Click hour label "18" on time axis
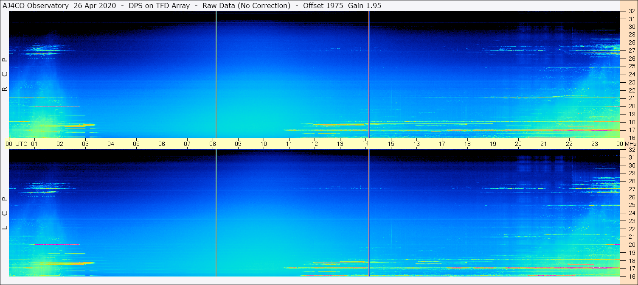The height and width of the screenshot is (285, 638). click(x=467, y=144)
